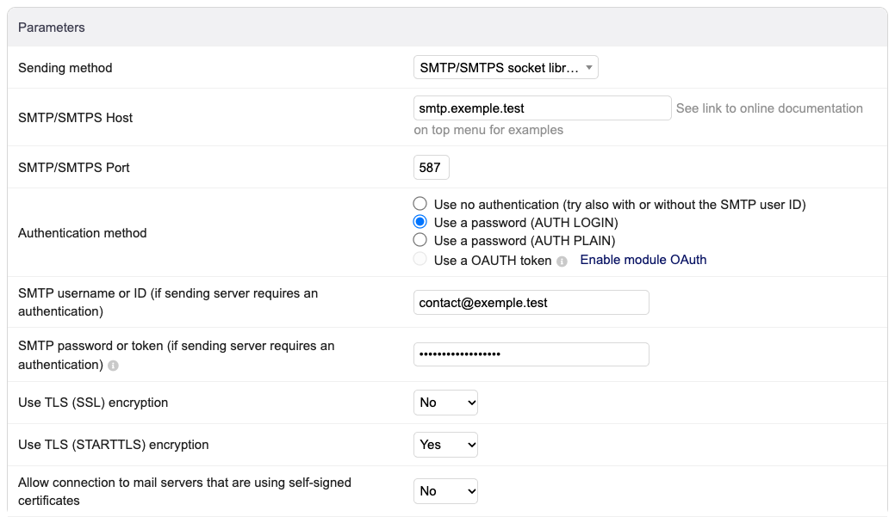Click the info icon next to OAUTH token

(562, 261)
